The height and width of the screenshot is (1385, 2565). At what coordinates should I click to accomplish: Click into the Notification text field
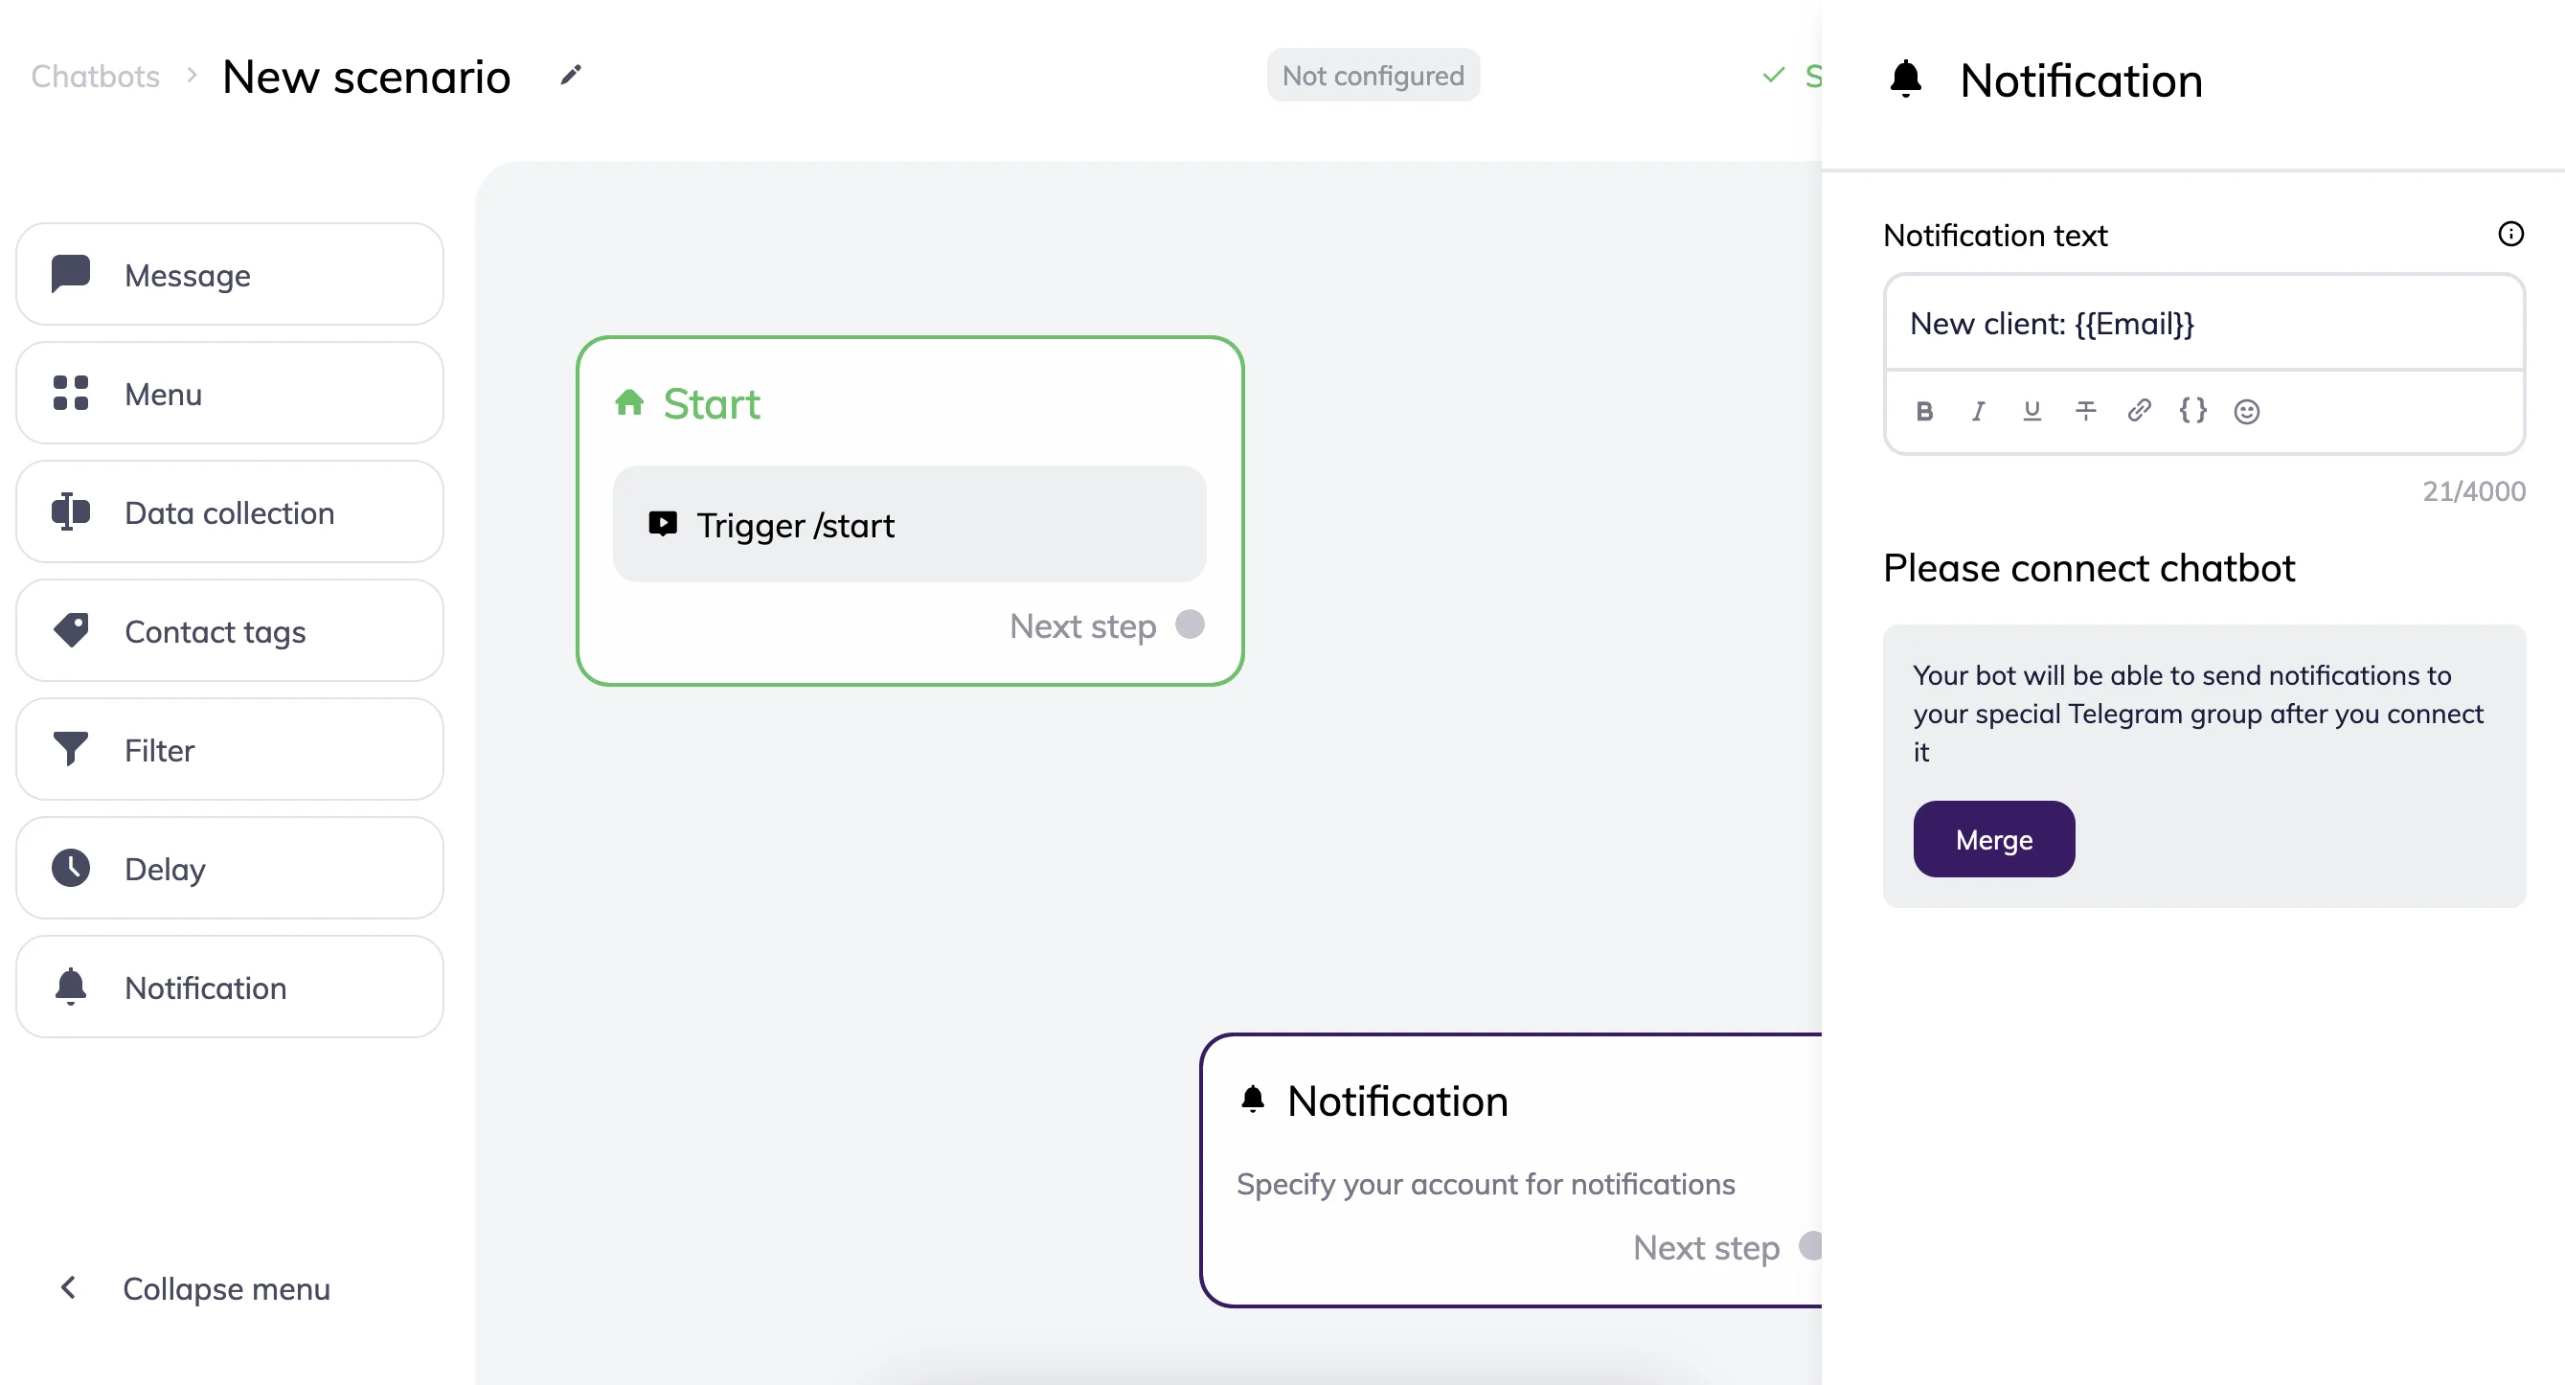coord(2204,323)
